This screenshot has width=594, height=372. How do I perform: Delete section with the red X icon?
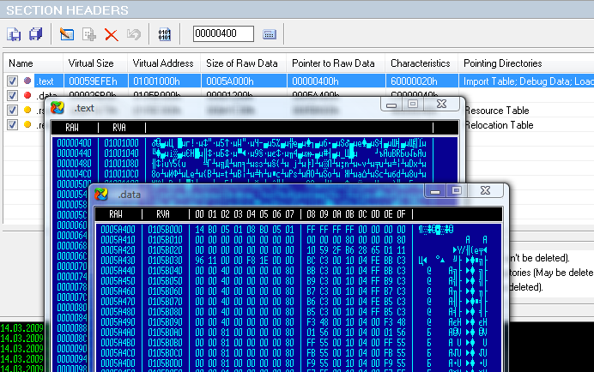pyautogui.click(x=111, y=34)
